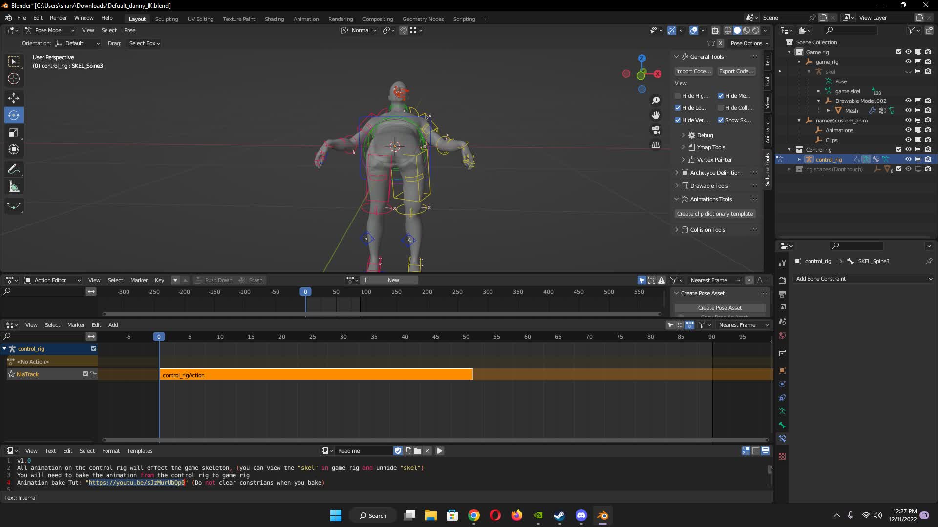This screenshot has height=527, width=938.
Task: Hide control_rig with its eye icon
Action: coord(908,160)
